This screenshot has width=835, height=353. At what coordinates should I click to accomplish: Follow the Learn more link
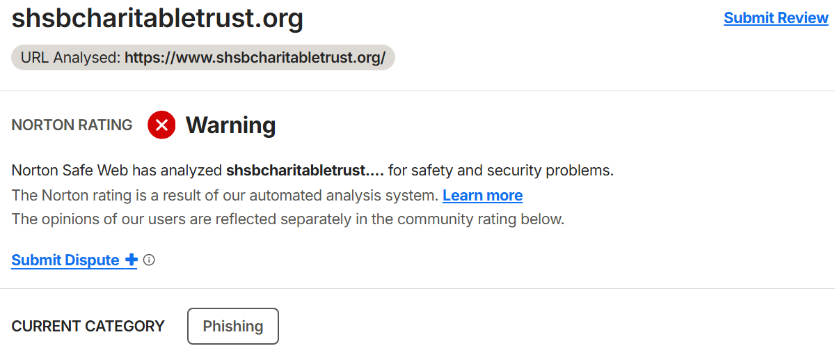click(x=482, y=195)
